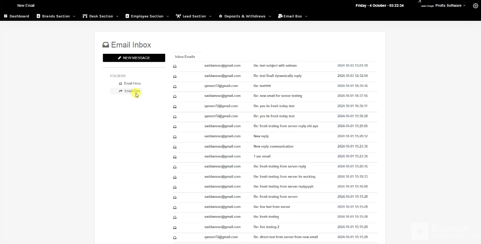Click the NEW MESSAGE button
This screenshot has height=244, width=481.
coord(134,58)
